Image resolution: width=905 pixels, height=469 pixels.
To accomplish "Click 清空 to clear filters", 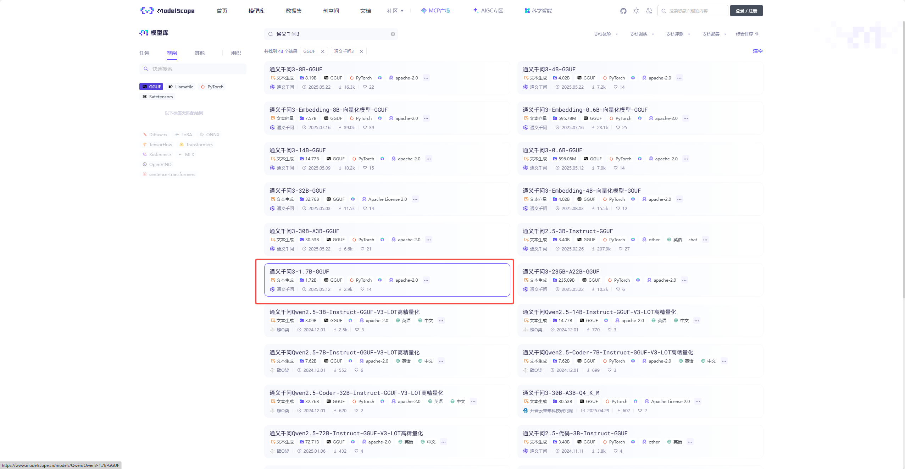I will 757,51.
